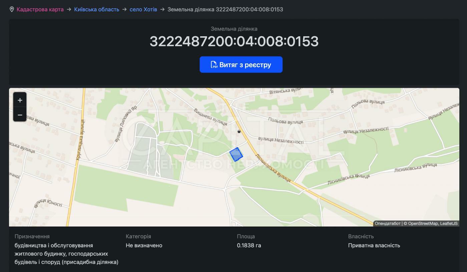Click the location pin icon in breadcrumb
Viewport: 467px width, 272px height.
[x=12, y=9]
